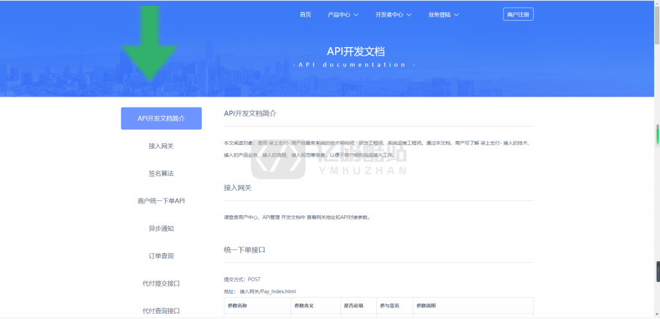Go to the 签名算法 sidebar section
The image size is (660, 319).
161,173
